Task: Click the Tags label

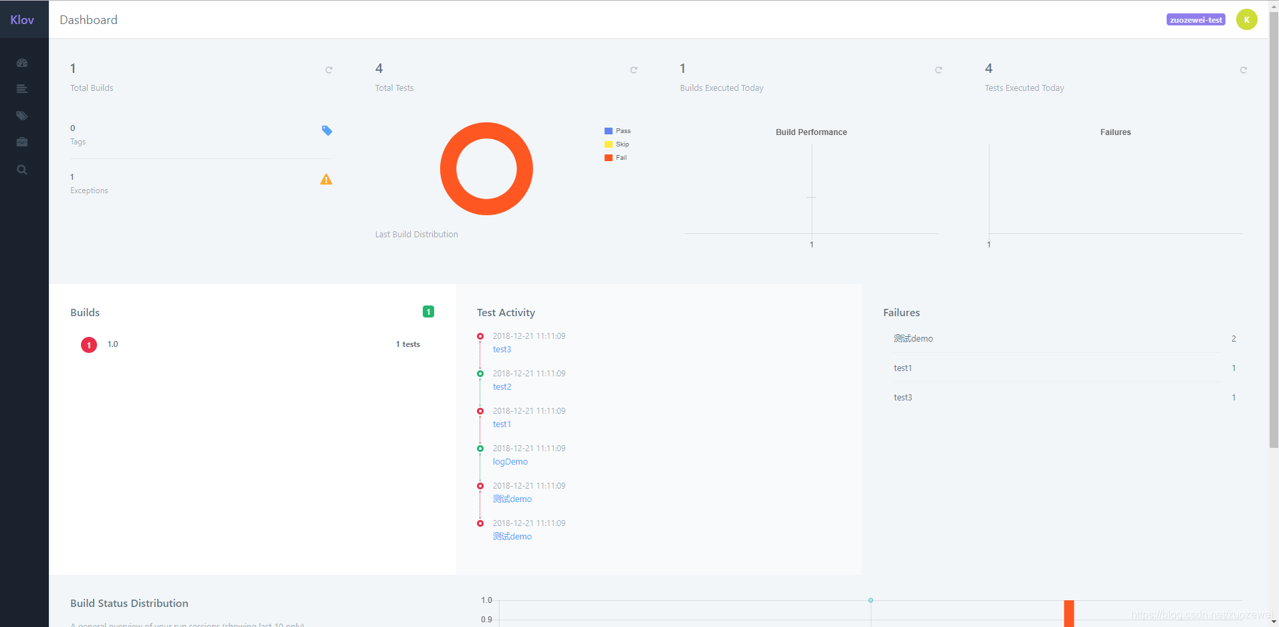Action: pos(78,142)
